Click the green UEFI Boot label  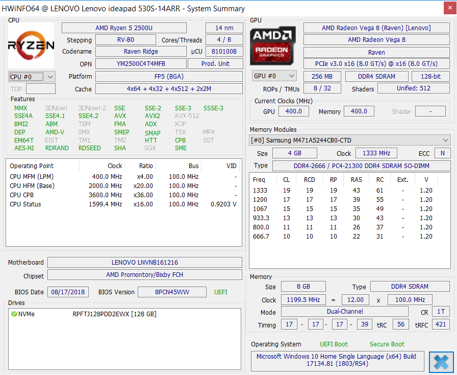pos(334,344)
